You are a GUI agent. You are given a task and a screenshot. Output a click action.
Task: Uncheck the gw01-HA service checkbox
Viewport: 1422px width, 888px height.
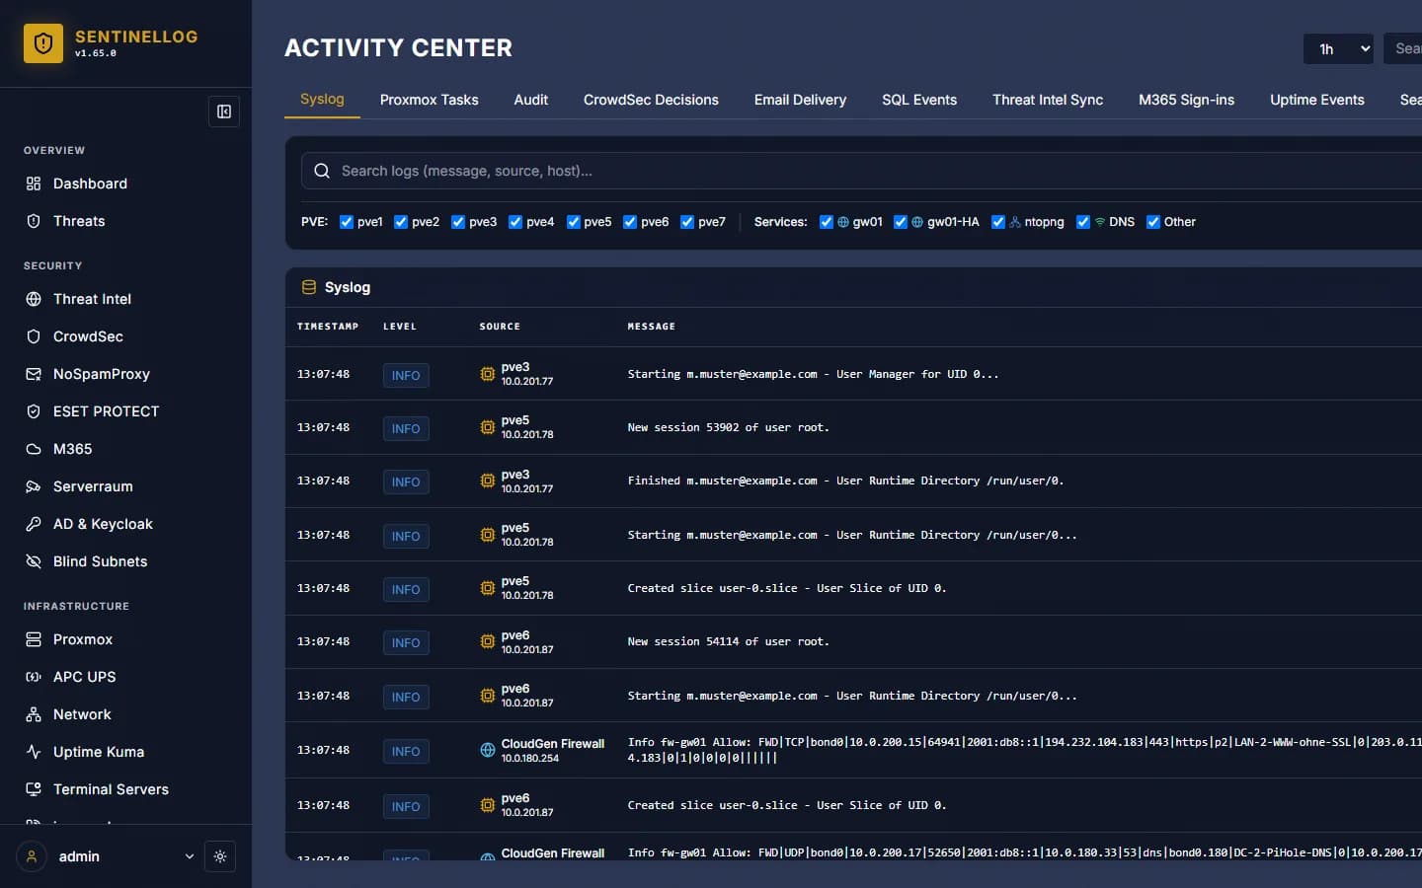pyautogui.click(x=901, y=222)
